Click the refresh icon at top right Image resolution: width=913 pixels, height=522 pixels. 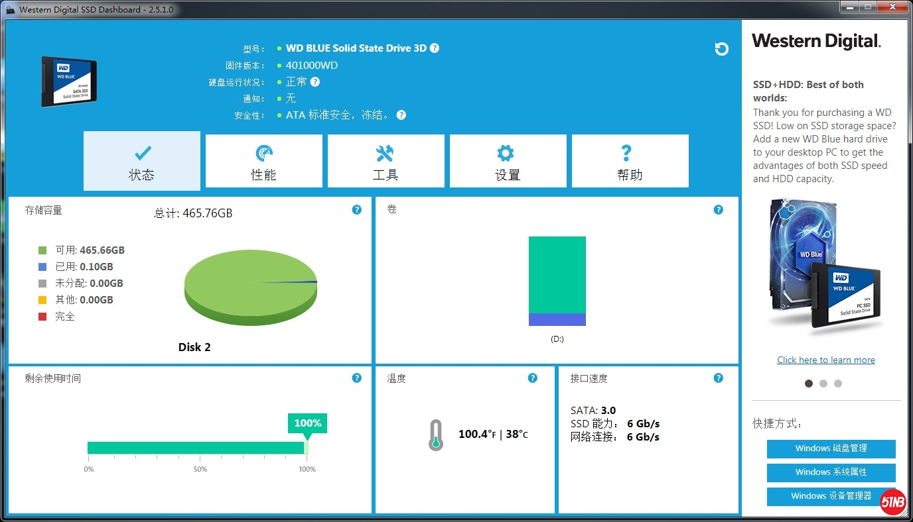(722, 49)
